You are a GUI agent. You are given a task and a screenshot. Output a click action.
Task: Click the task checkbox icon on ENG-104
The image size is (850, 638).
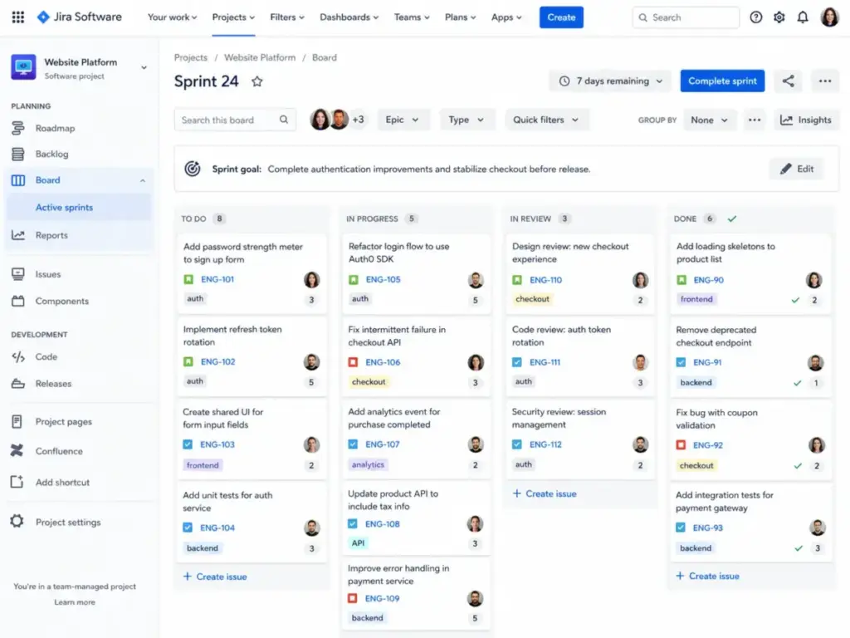(x=188, y=528)
